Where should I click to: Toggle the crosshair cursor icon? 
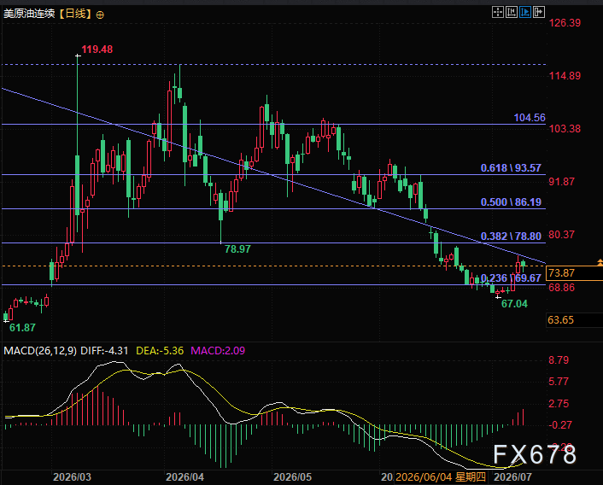coord(498,12)
